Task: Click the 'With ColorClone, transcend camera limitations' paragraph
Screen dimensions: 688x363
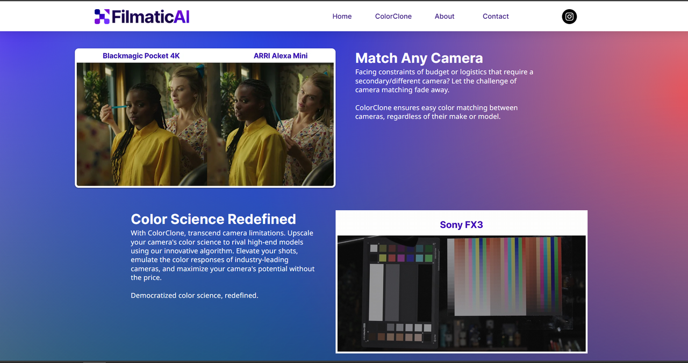Action: [x=223, y=255]
